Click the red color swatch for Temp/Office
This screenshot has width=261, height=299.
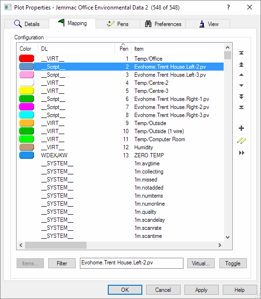click(26, 58)
